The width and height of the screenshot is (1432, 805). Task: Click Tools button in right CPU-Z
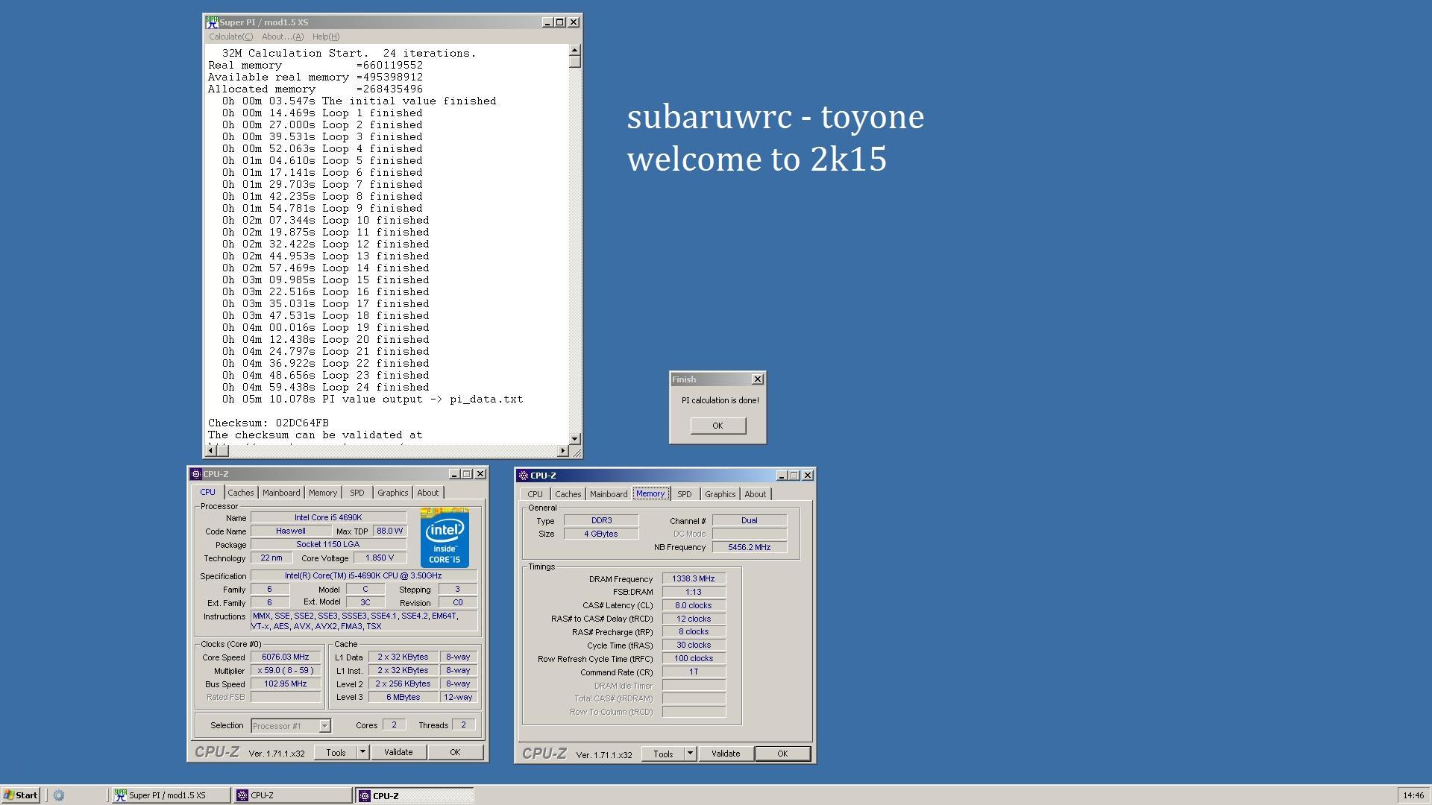pos(663,754)
